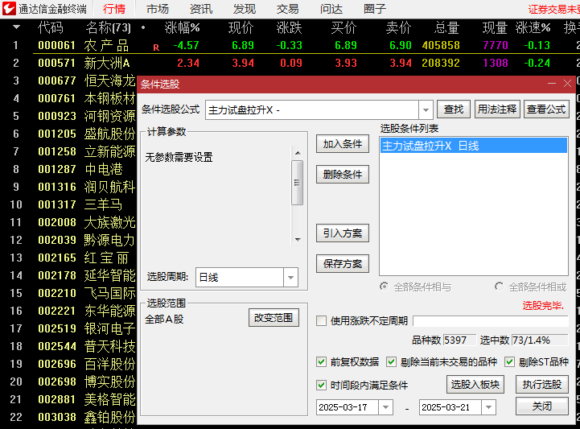580x429 pixels.
Task: Sort by the 涨速% column header
Action: 533,27
